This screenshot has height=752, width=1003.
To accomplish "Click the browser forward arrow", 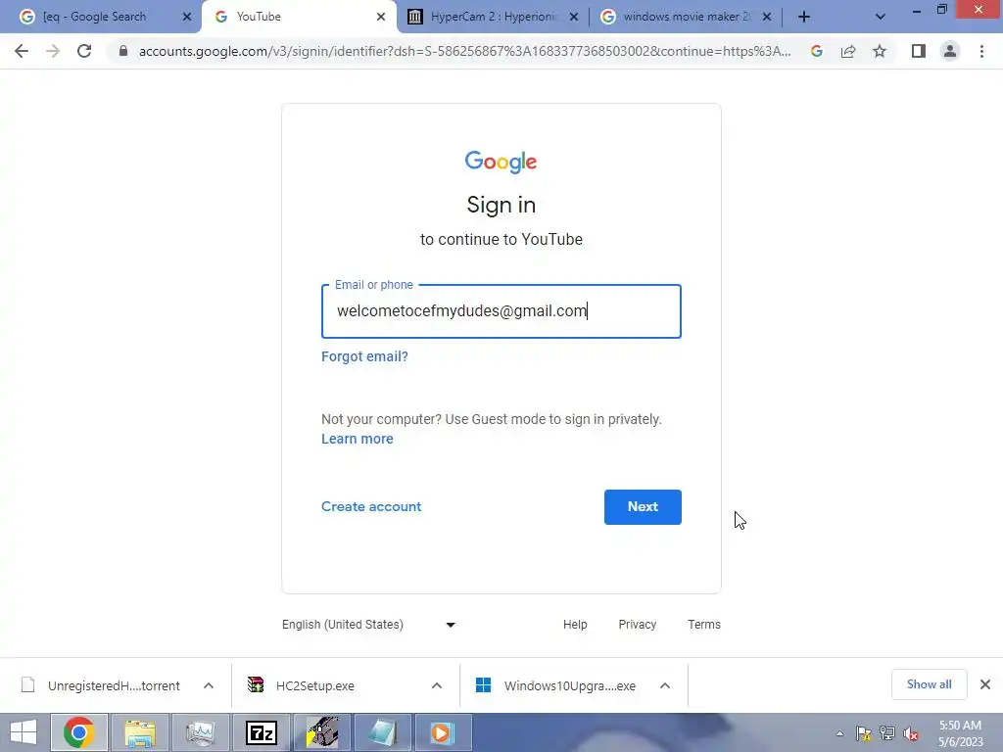I will point(53,51).
